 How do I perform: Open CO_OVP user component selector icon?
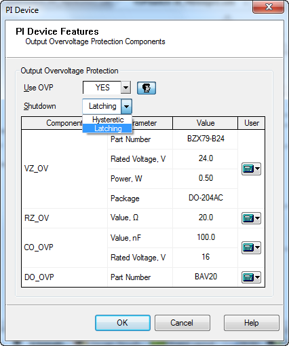(251, 247)
